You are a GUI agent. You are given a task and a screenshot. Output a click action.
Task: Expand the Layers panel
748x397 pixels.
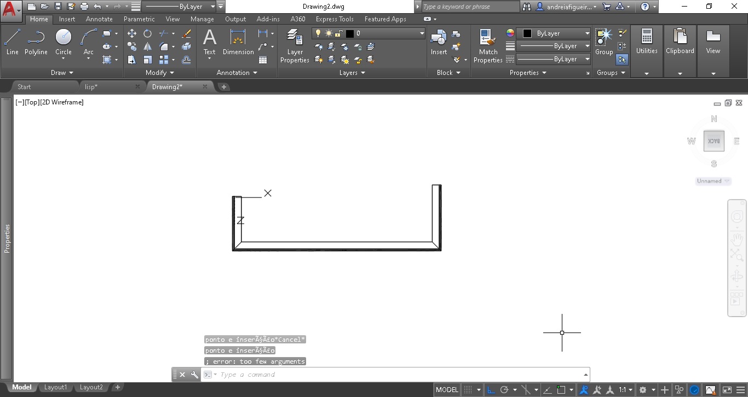point(352,73)
